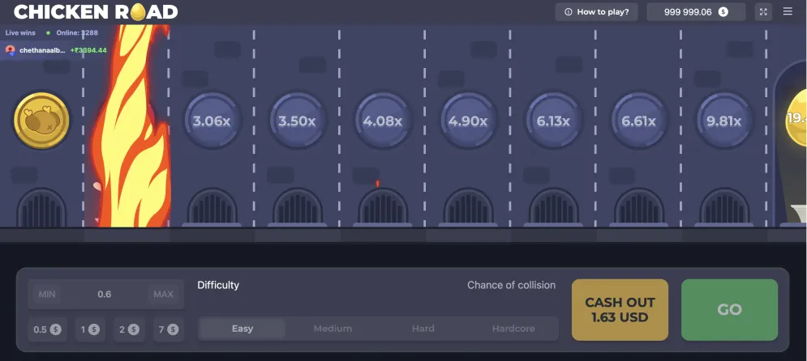Click the bet amount field 0.6
Viewport: 807px width, 361px height.
[105, 295]
